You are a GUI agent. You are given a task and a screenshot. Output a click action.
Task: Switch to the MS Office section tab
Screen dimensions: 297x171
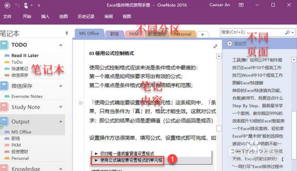[x=89, y=34]
